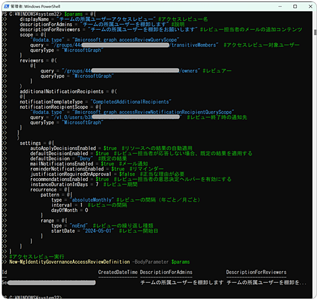Image resolution: width=317 pixels, height=299 pixels.
Task: Click the "2024-05-01" startDate value
Action: [98, 231]
